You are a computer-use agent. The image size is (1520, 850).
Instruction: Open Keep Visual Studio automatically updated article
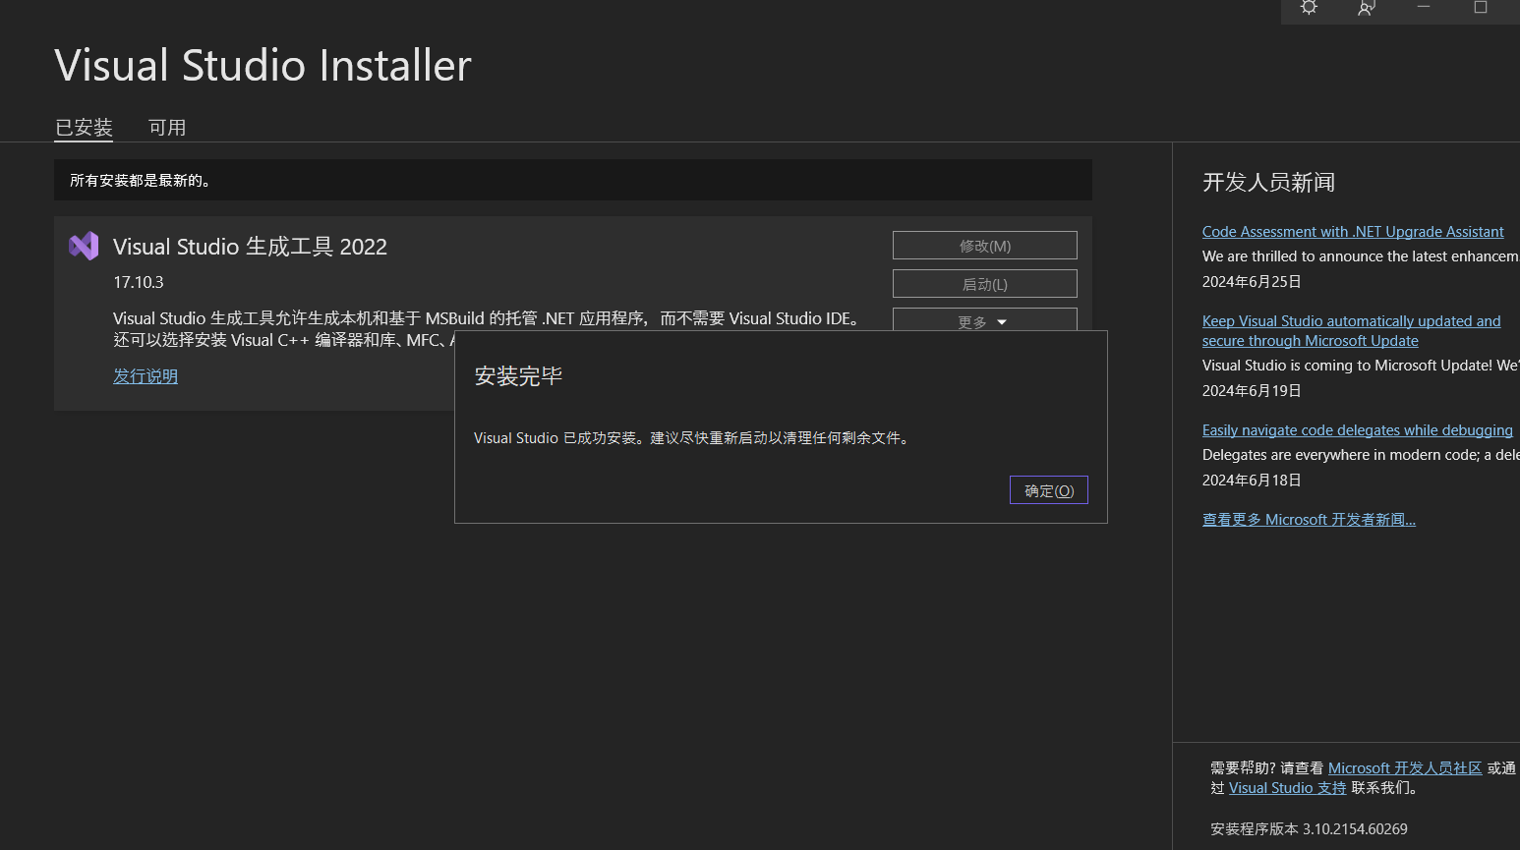[x=1351, y=331]
